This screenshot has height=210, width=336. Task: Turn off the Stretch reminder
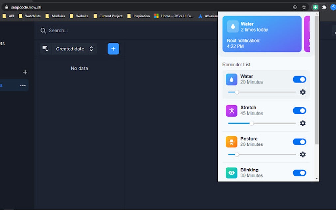(299, 110)
